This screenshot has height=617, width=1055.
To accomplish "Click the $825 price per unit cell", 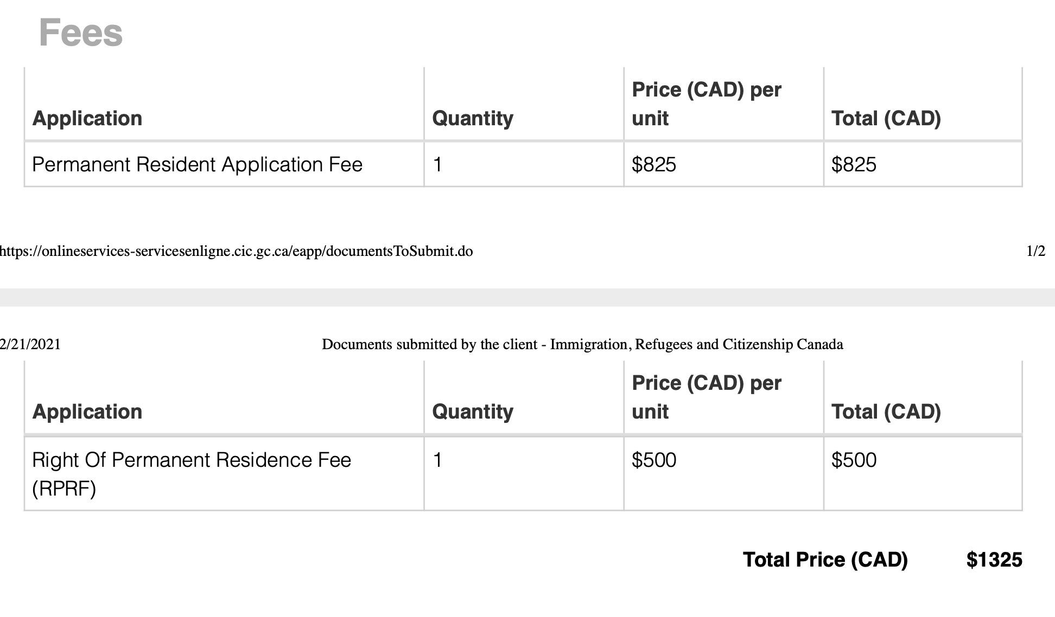I will 654,164.
